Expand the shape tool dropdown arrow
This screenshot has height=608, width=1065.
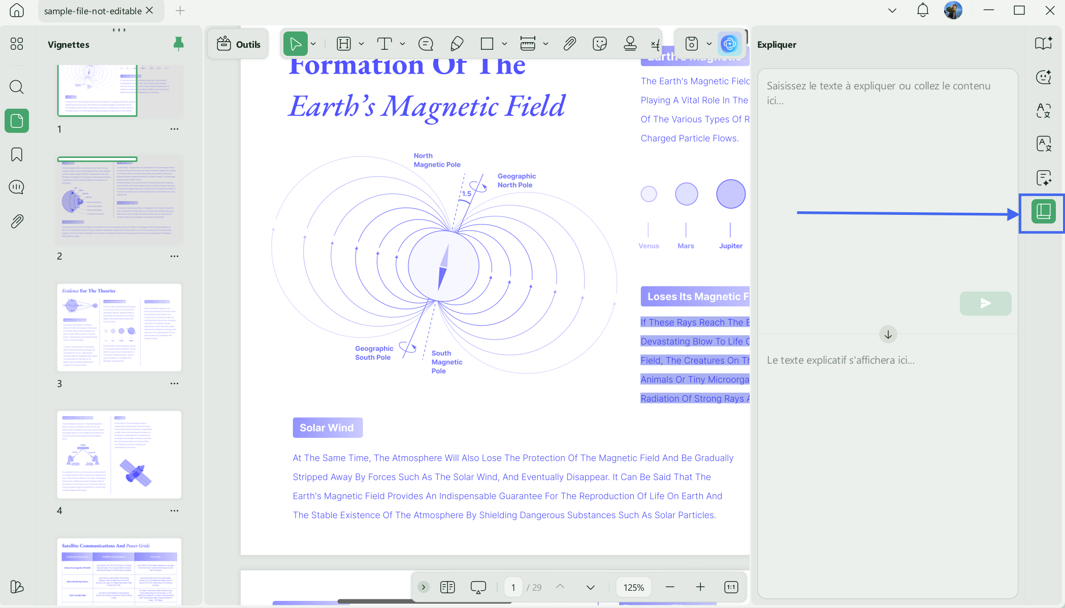pos(504,44)
